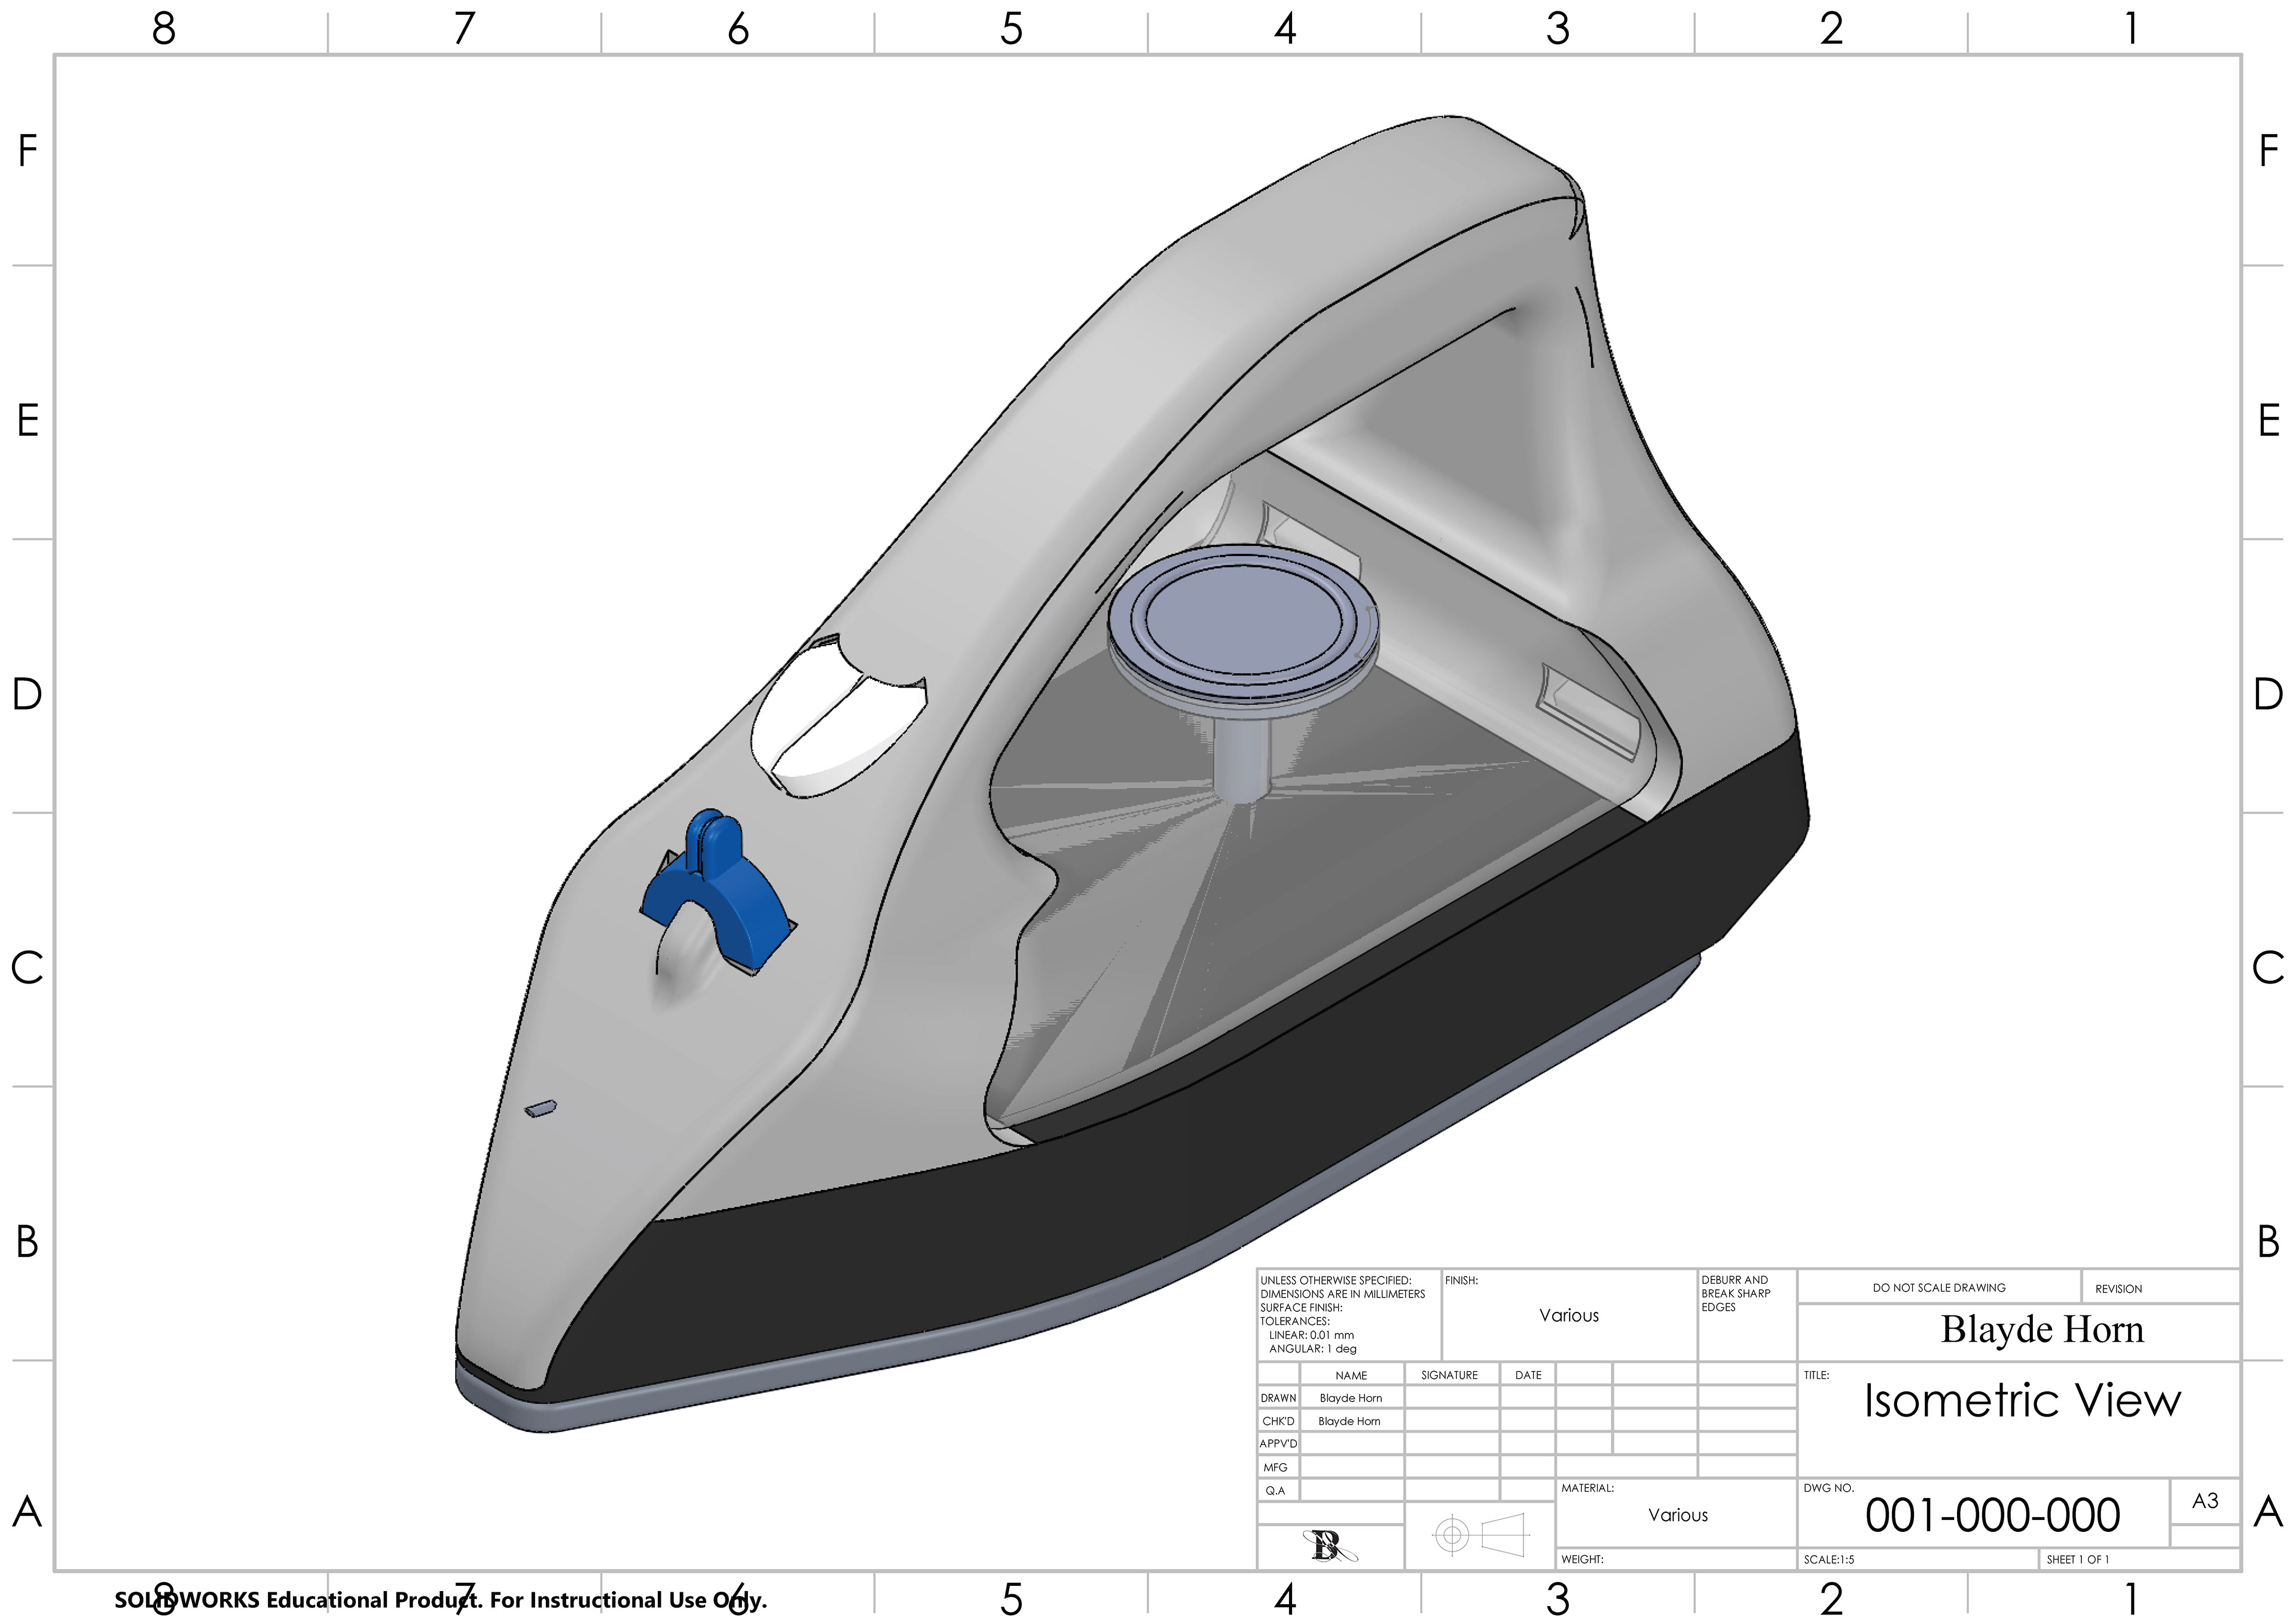2296x1624 pixels.
Task: Click the 'REVISION' cell in the title block
Action: click(x=2118, y=1288)
